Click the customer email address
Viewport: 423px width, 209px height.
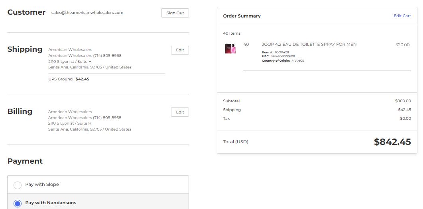point(87,13)
